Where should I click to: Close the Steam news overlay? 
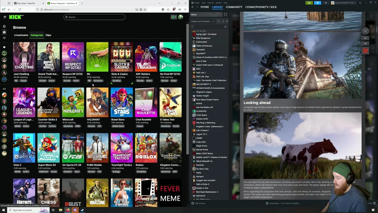coord(365,31)
